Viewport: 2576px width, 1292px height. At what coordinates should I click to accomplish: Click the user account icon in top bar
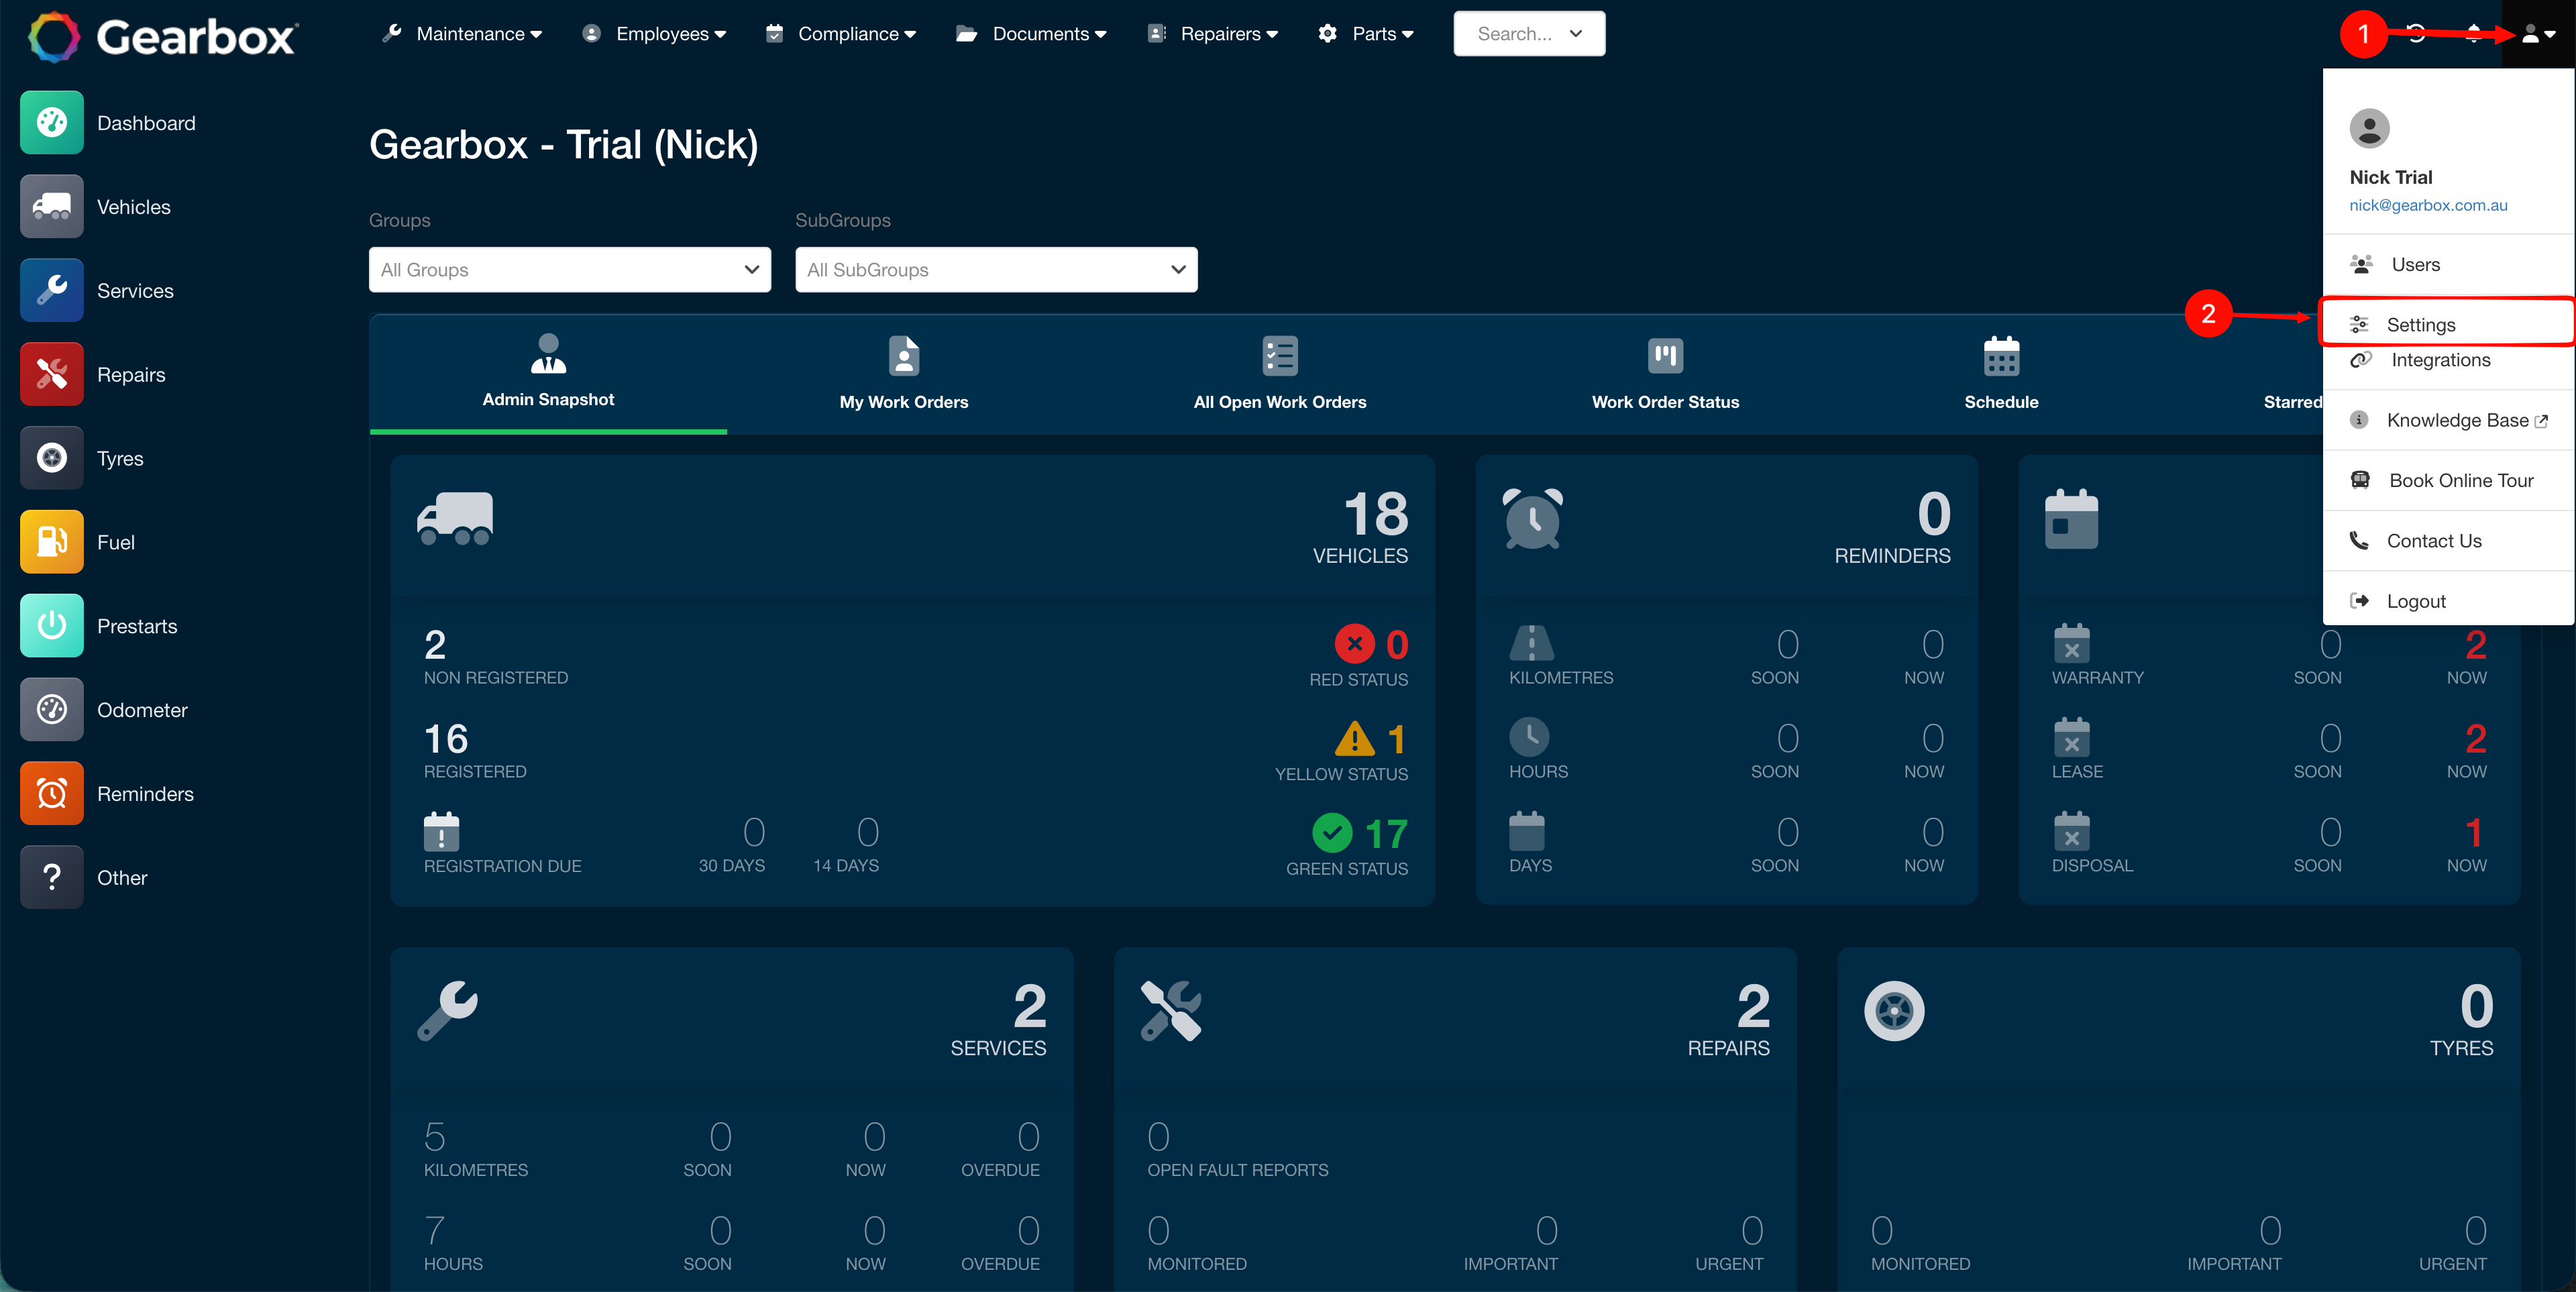[x=2538, y=34]
